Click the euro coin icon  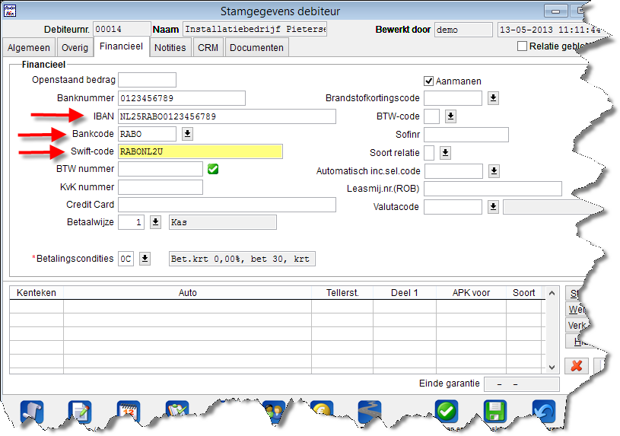pyautogui.click(x=322, y=409)
